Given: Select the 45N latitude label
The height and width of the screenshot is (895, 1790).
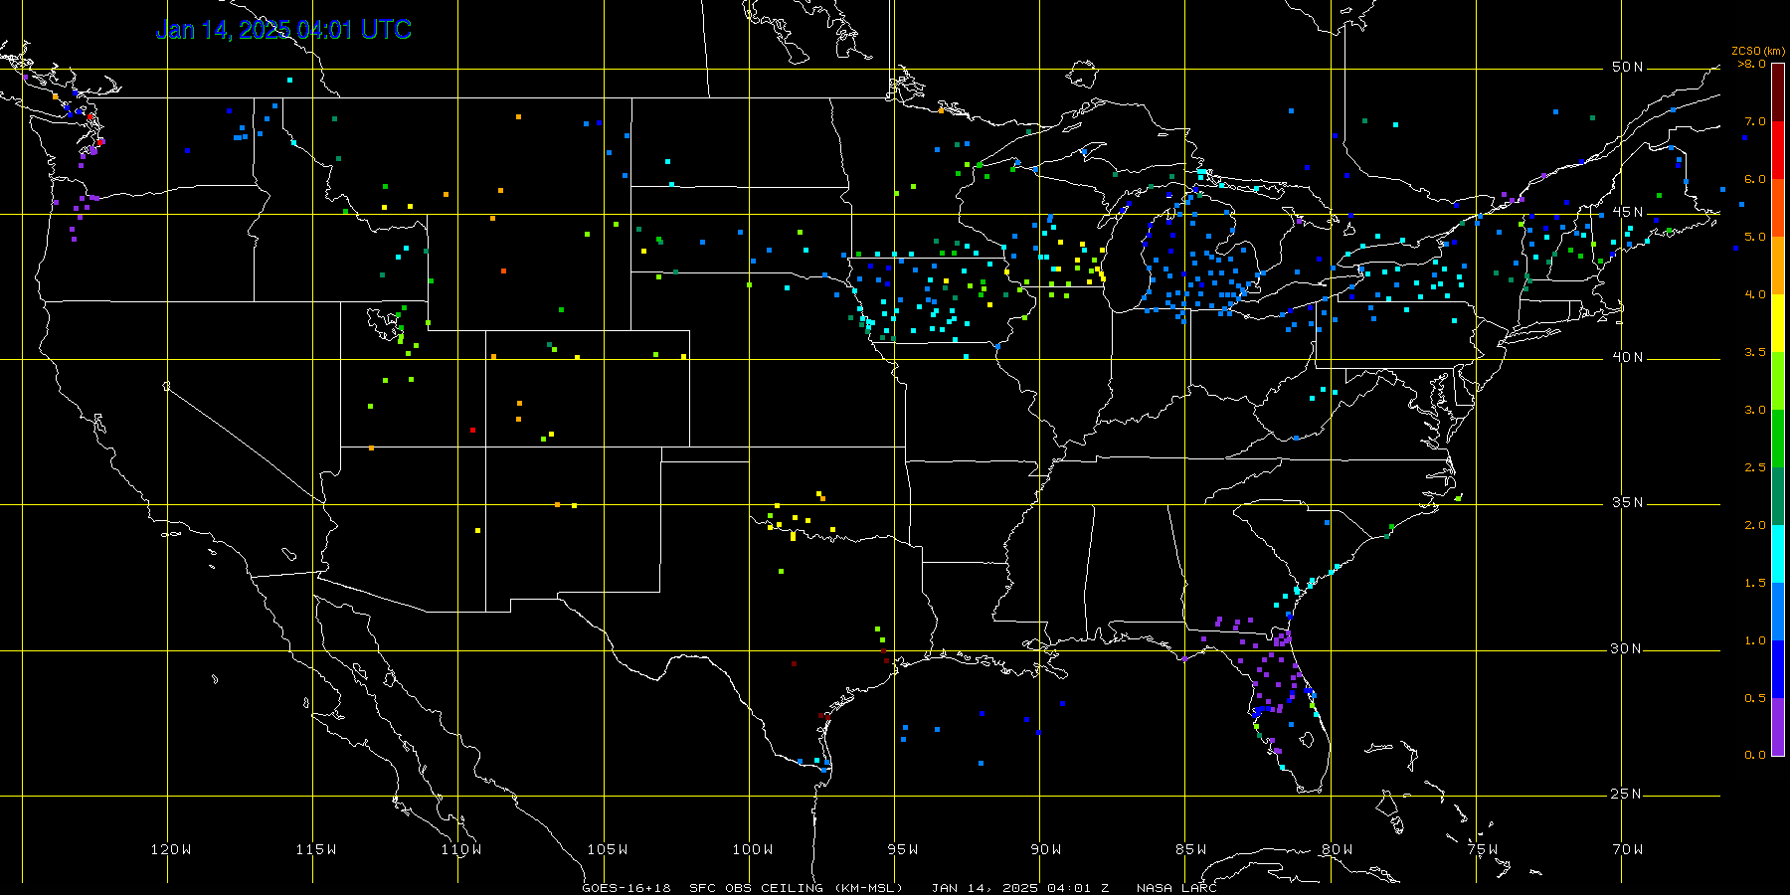Looking at the screenshot, I should coord(1627,212).
